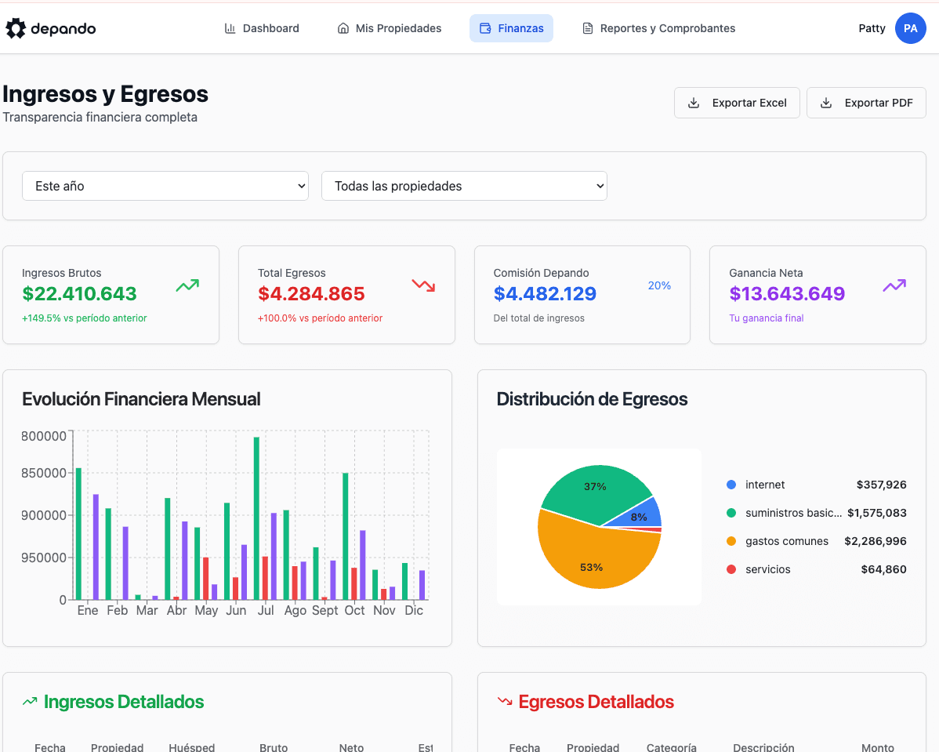Open the Este año period dropdown
The image size is (939, 752).
pos(165,186)
